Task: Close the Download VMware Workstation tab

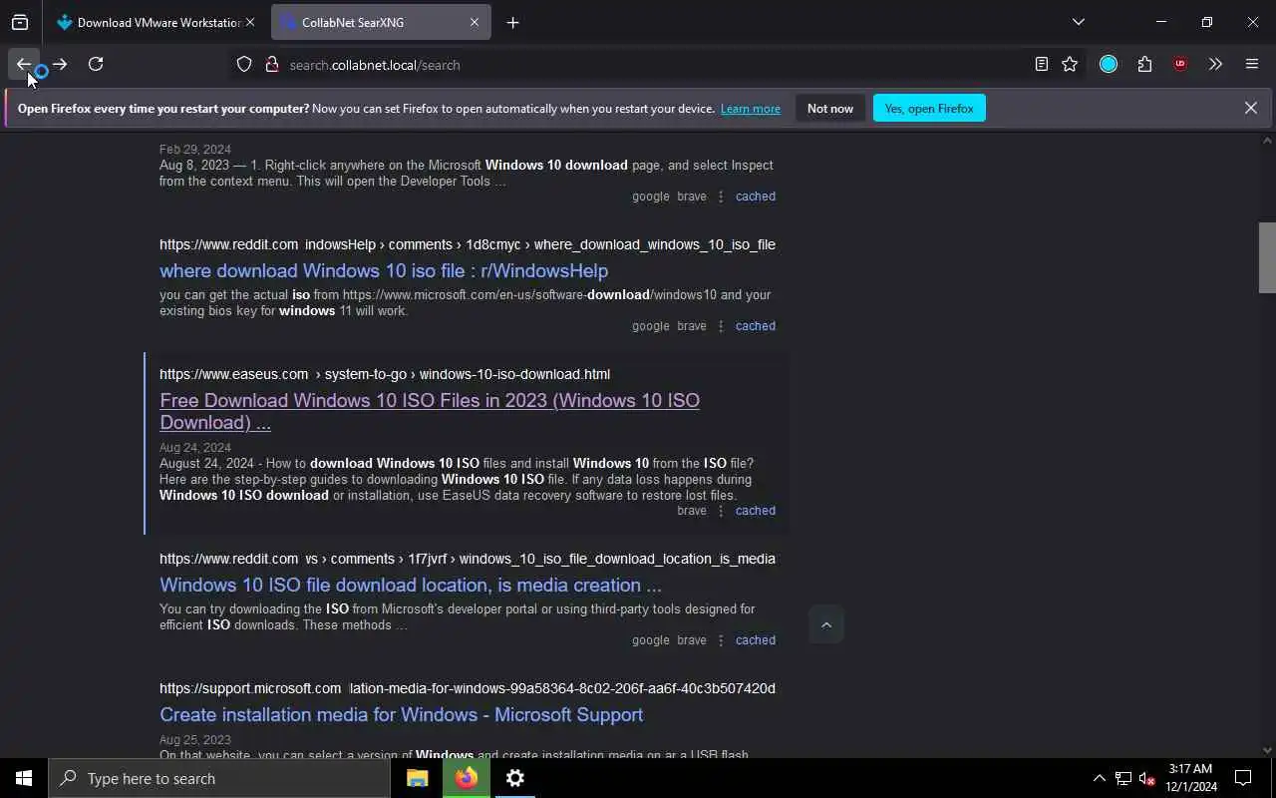Action: pos(249,22)
